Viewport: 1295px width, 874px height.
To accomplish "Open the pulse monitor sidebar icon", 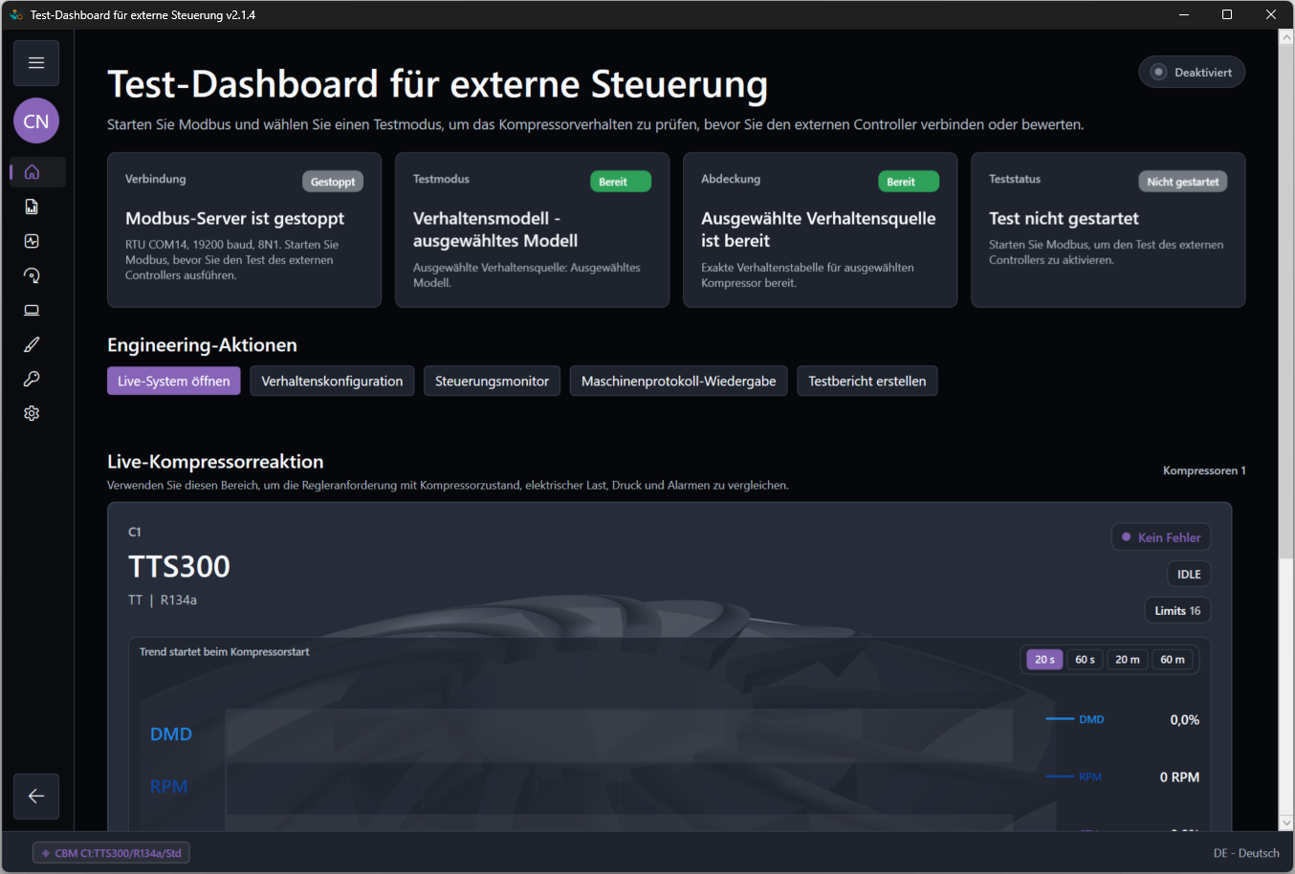I will [x=32, y=241].
